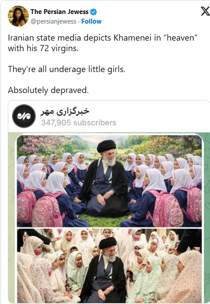Click the line 'with his 72 virgins.'
The width and height of the screenshot is (210, 304).
tap(43, 48)
